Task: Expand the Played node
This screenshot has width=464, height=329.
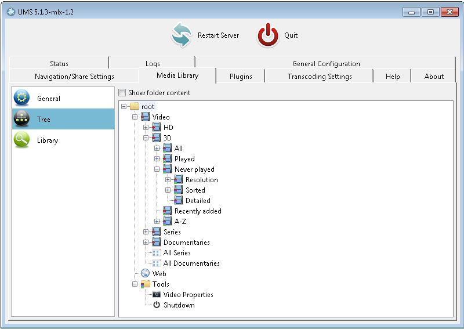Action: click(x=157, y=159)
